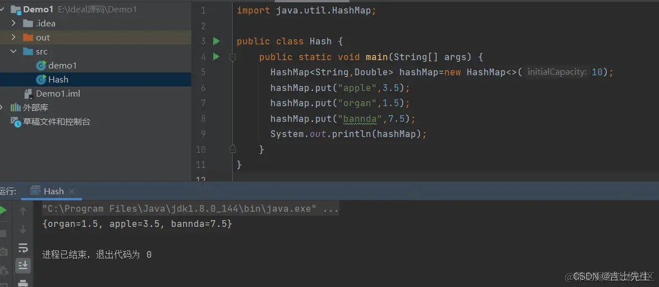Select the 外部库 libraries row

click(x=95, y=107)
